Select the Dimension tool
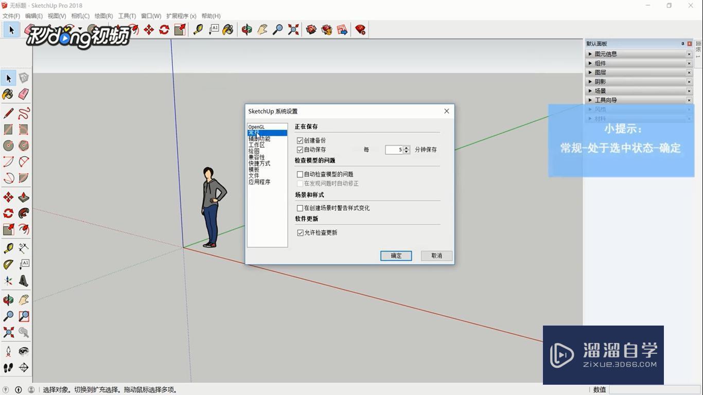Viewport: 703px width, 395px height. pos(24,248)
